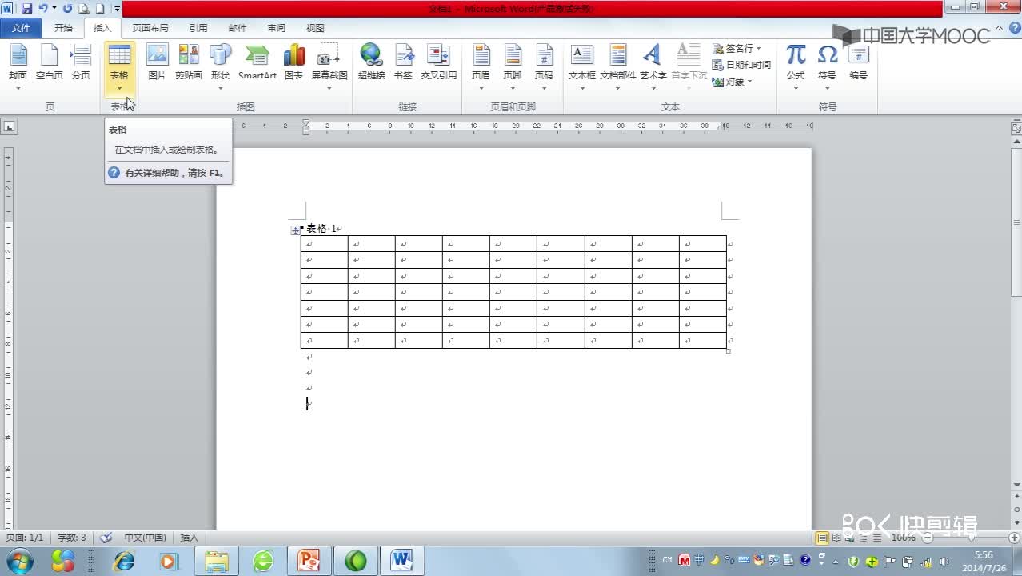Open the File (文件) tab
The height and width of the screenshot is (576, 1022).
pyautogui.click(x=22, y=28)
